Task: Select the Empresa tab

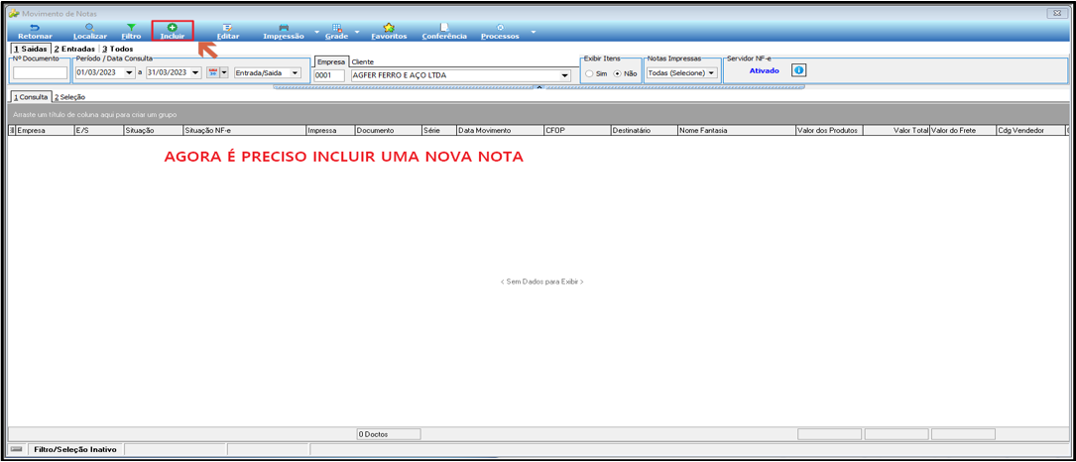Action: 331,61
